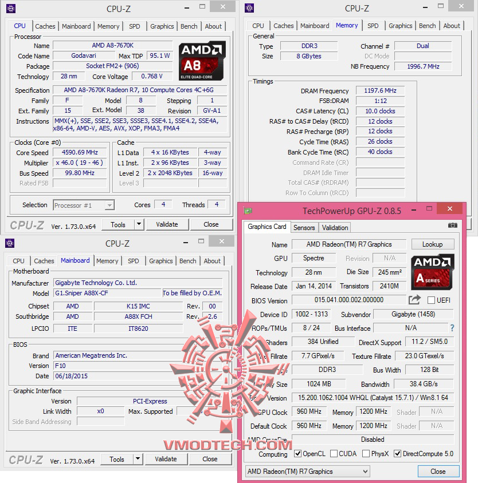
Task: Click Close button in CPU window
Action: [x=211, y=224]
